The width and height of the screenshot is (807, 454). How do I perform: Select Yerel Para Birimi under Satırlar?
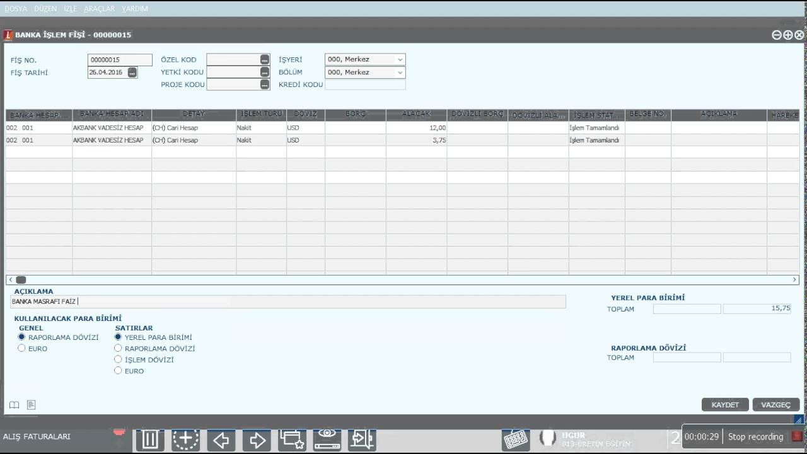(x=118, y=337)
